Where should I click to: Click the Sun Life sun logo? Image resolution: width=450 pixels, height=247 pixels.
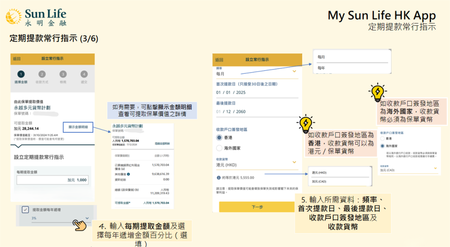(13, 16)
